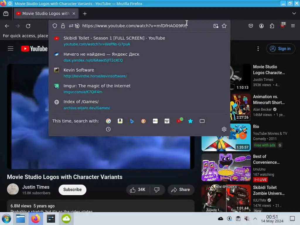Go back with the browser back arrow
The height and width of the screenshot is (225, 300).
point(7,26)
